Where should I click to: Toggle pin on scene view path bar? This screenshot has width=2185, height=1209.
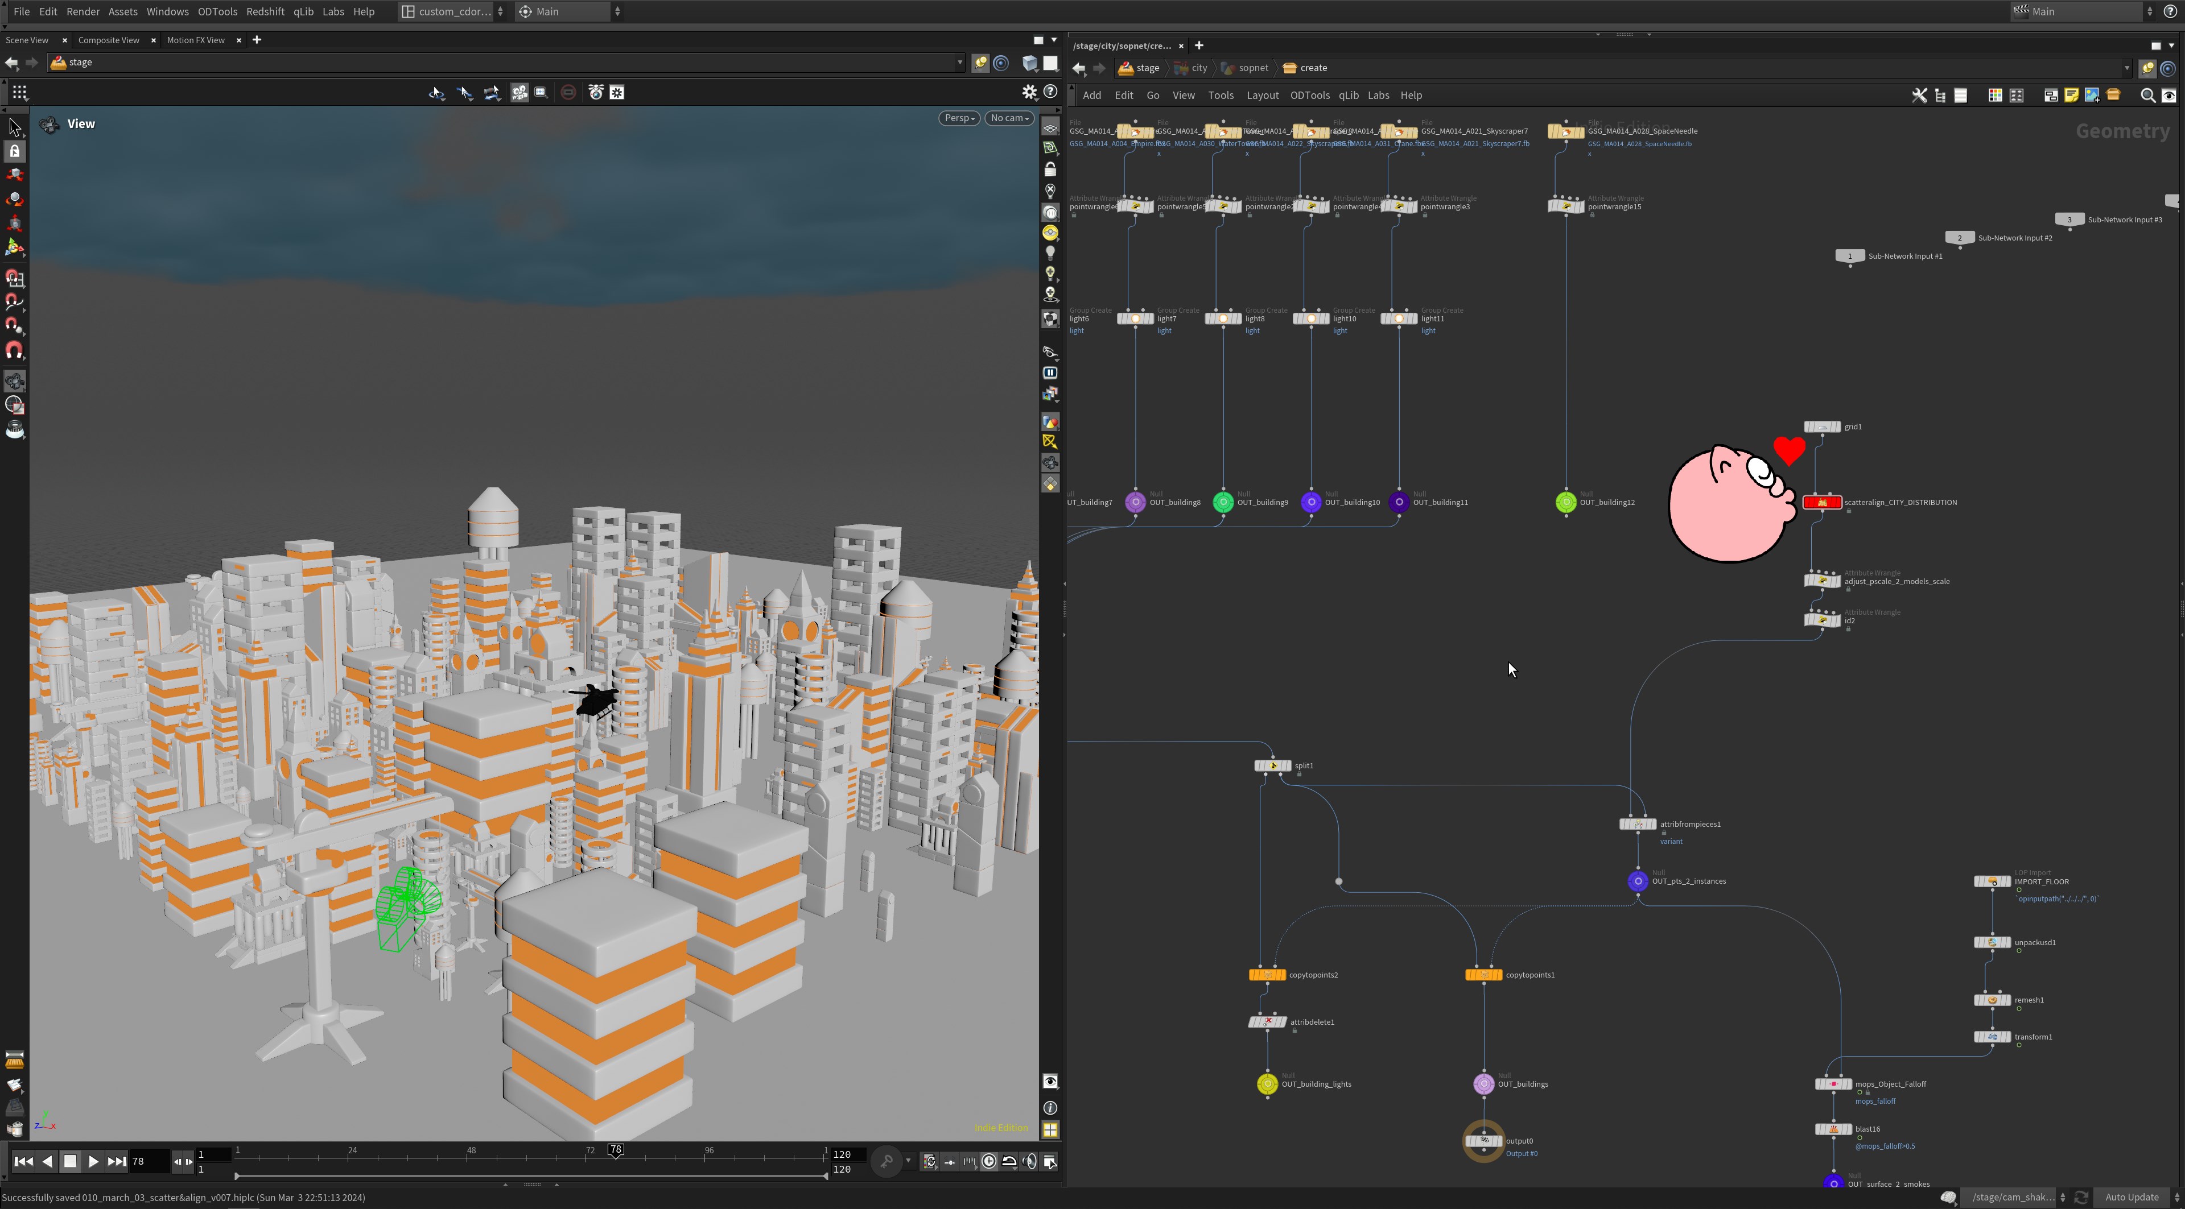(x=980, y=63)
